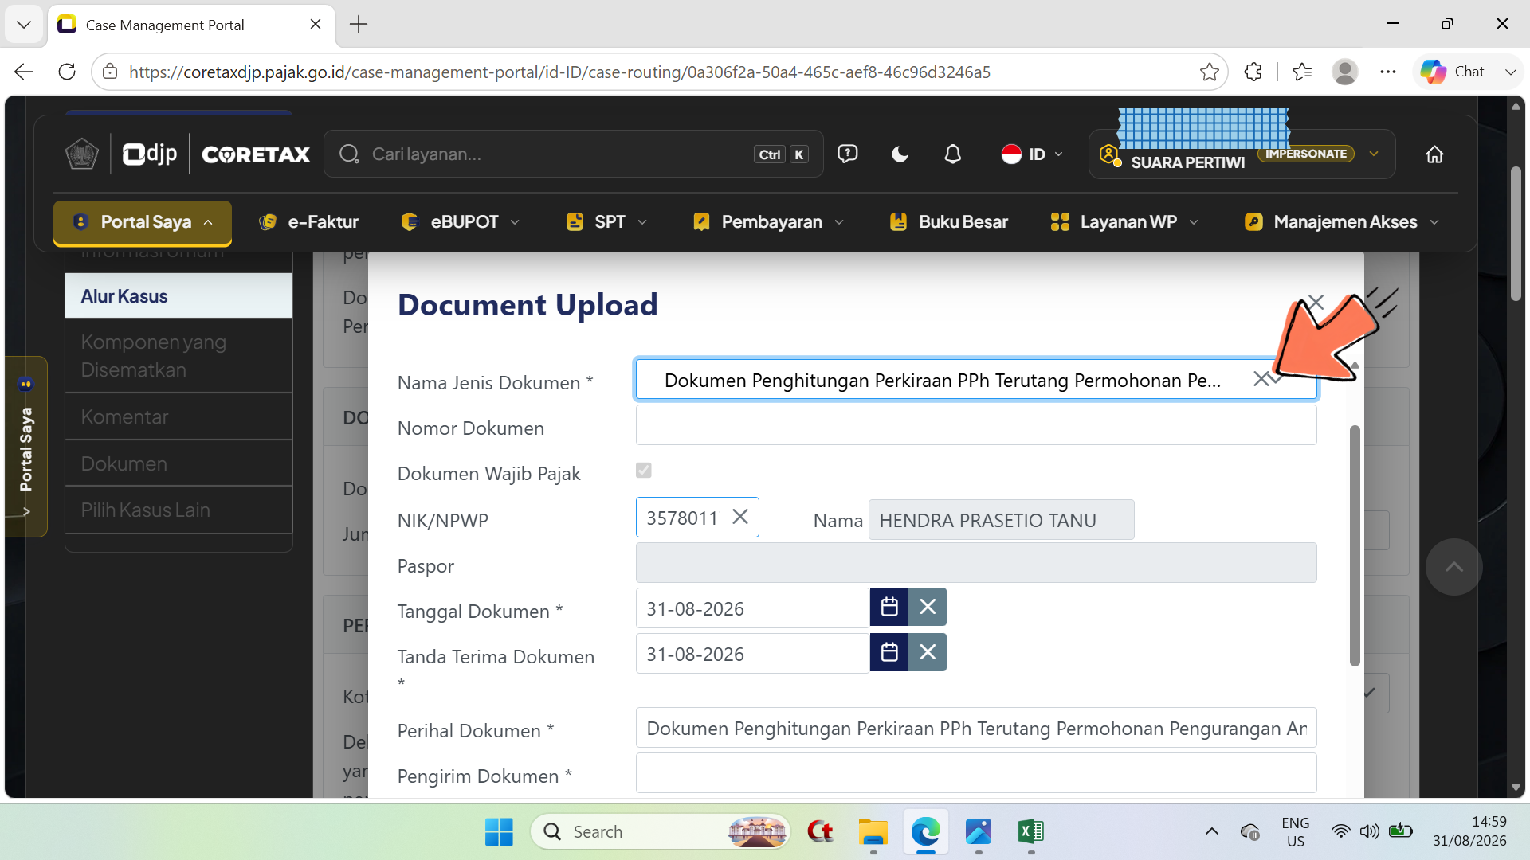Clear the Tanda Terima Dokumen date
The image size is (1530, 860).
(928, 653)
